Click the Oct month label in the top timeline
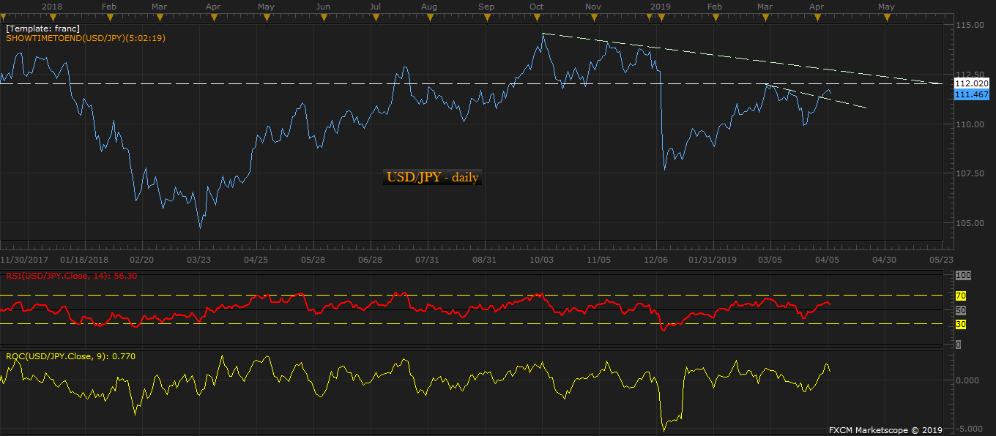The height and width of the screenshot is (436, 996). point(537,7)
